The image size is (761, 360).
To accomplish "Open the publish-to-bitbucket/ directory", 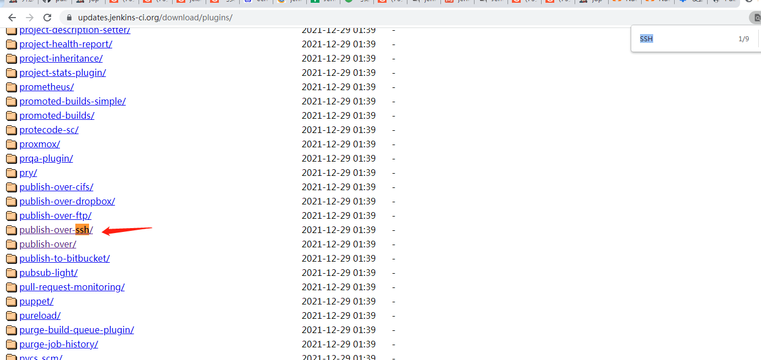I will (64, 258).
